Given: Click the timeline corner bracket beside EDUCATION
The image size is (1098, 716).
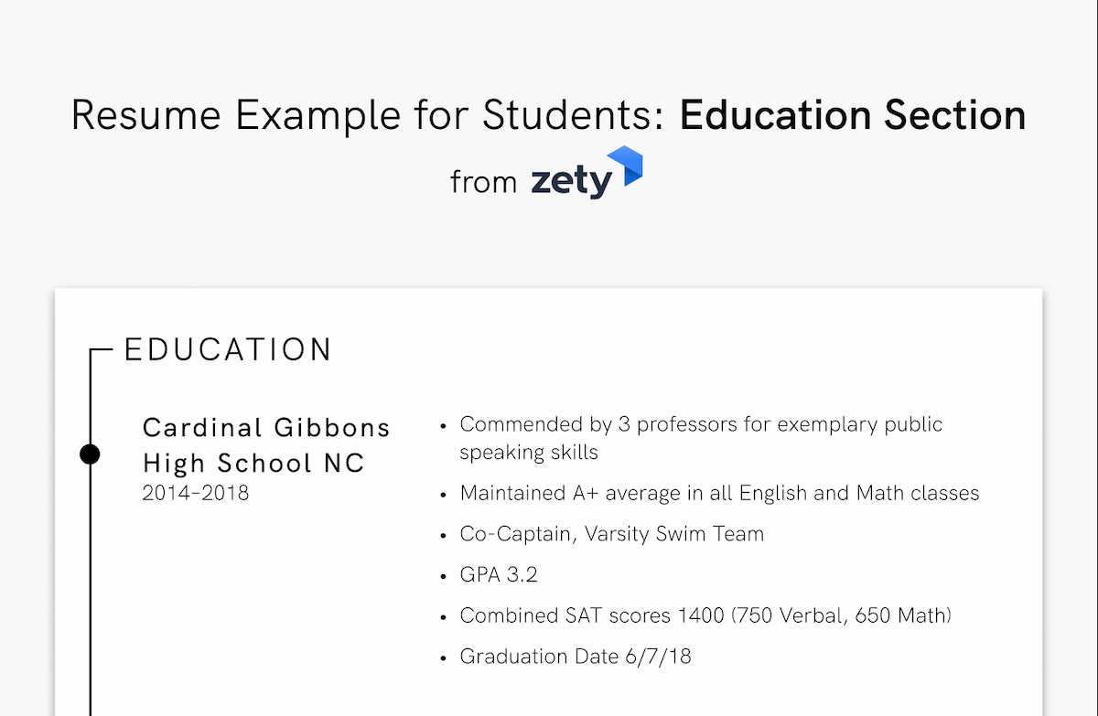Looking at the screenshot, I should coord(100,350).
